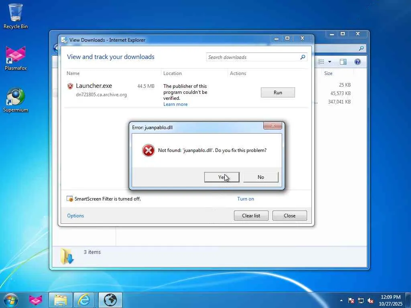Click in the Search downloads field
The width and height of the screenshot is (411, 308).
pyautogui.click(x=253, y=57)
